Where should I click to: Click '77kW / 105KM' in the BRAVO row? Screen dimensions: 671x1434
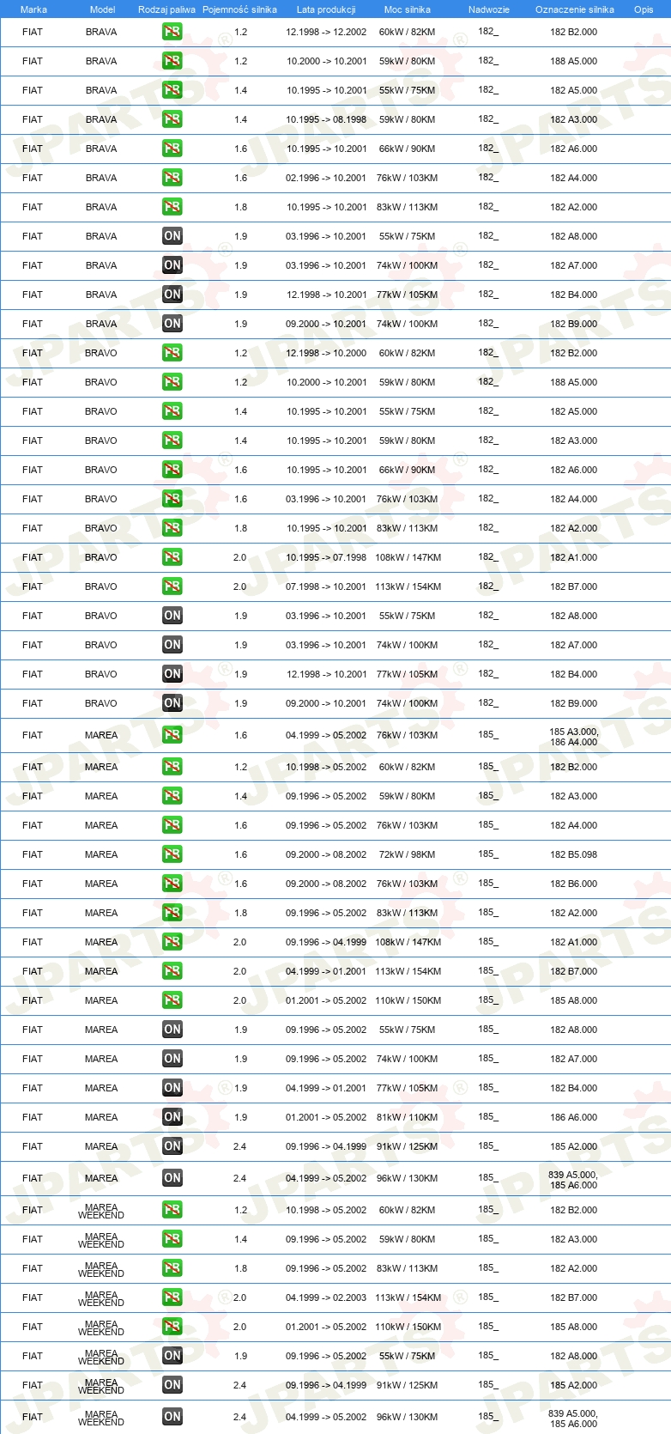click(x=408, y=674)
